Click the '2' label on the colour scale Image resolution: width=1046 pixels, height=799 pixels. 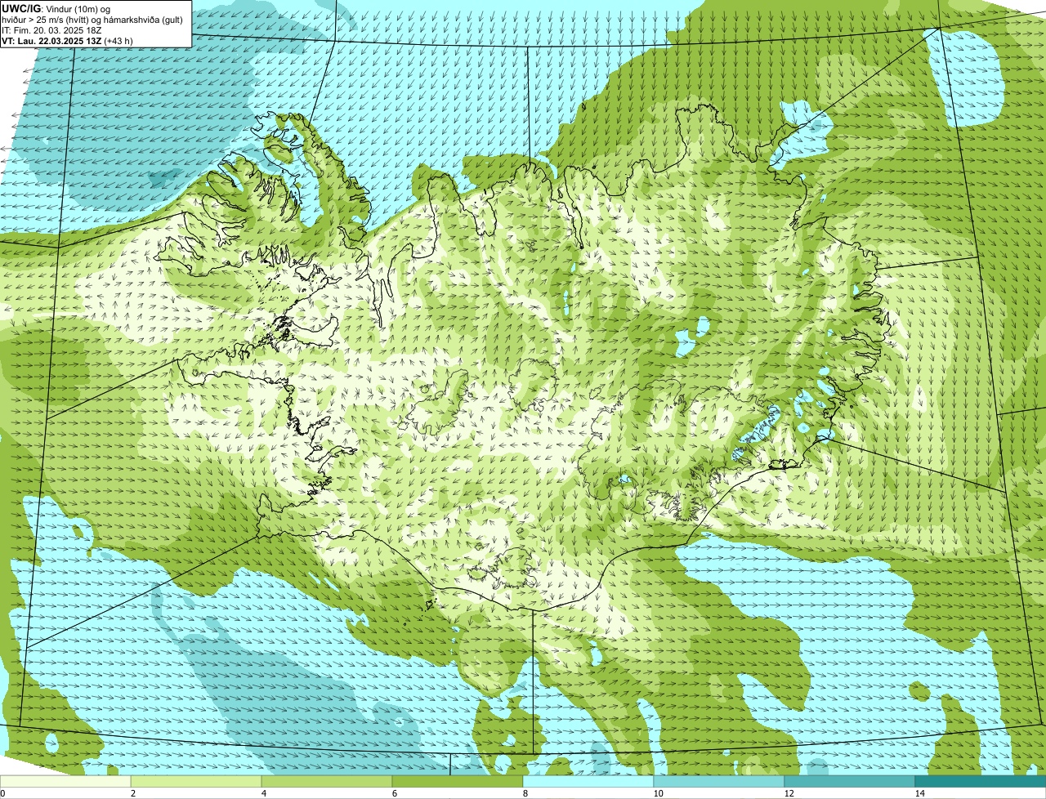point(132,793)
